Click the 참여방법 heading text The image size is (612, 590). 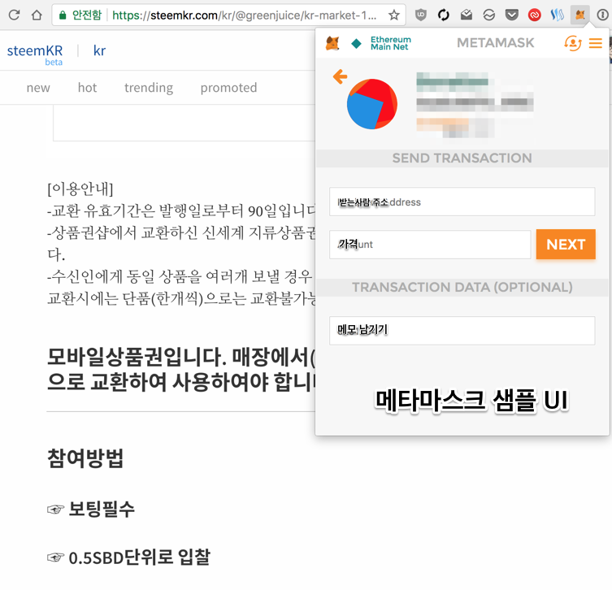[85, 458]
